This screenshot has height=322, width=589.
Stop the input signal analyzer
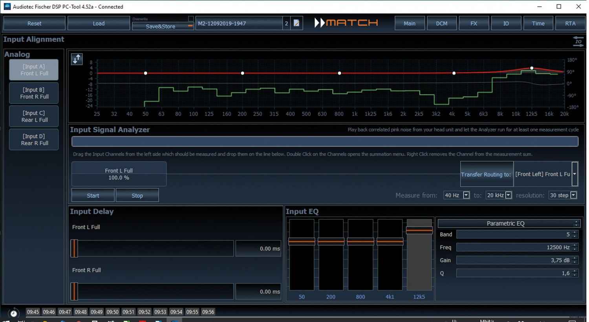pyautogui.click(x=137, y=195)
